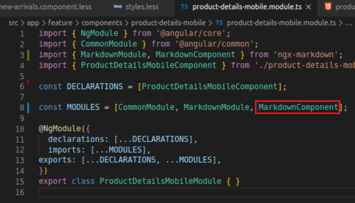Click the app breadcrumb item
355x203 pixels.
coord(33,23)
